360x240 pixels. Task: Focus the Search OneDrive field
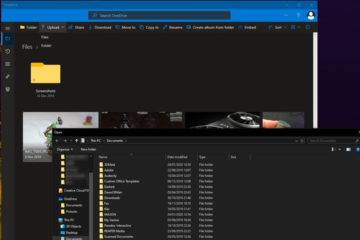159,15
